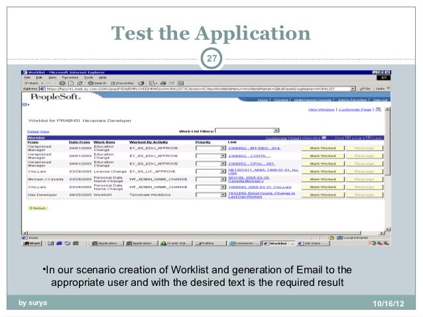423x317 pixels.
Task: Click the Stop loading icon in toolbar
Action: (62, 83)
